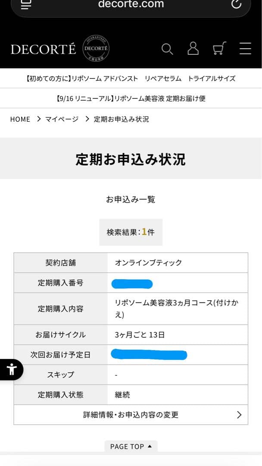Open the hamburger menu icon
262x466 pixels.
pos(245,49)
